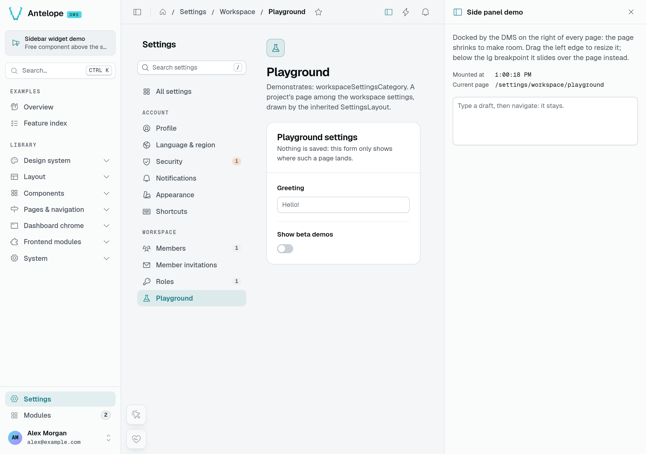This screenshot has width=646, height=454.
Task: Expand the Frontend modules section
Action: pos(60,242)
